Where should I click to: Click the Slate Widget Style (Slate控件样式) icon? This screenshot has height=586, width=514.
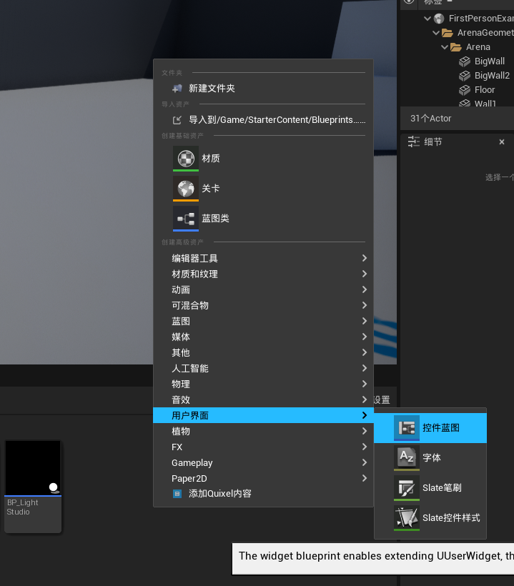(407, 517)
